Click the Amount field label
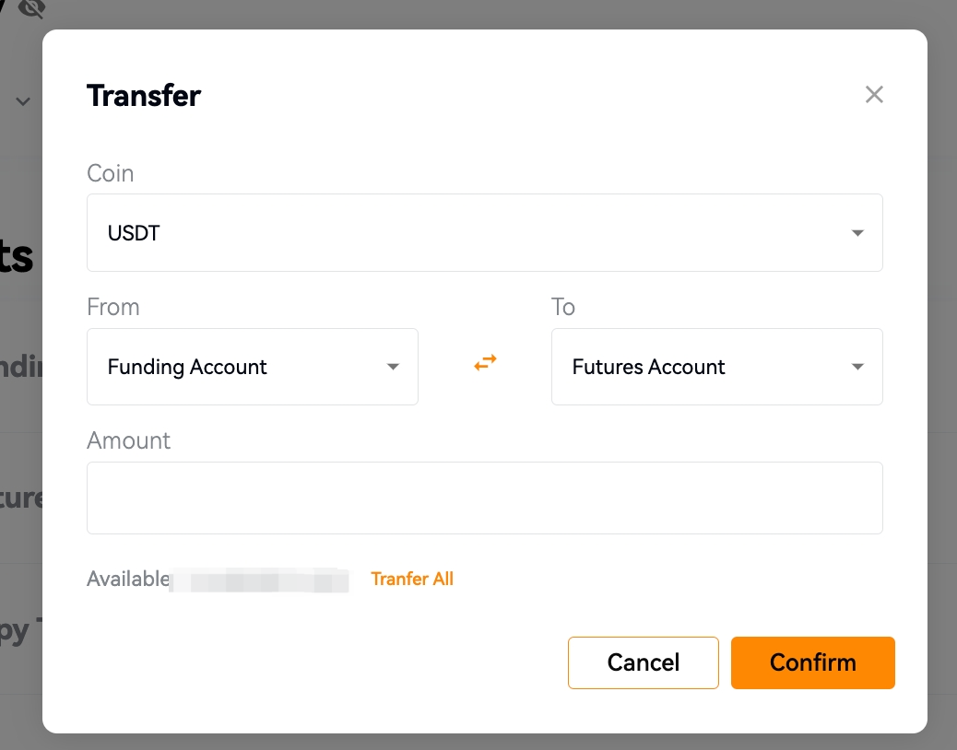Screen dimensions: 957x750 pos(128,440)
